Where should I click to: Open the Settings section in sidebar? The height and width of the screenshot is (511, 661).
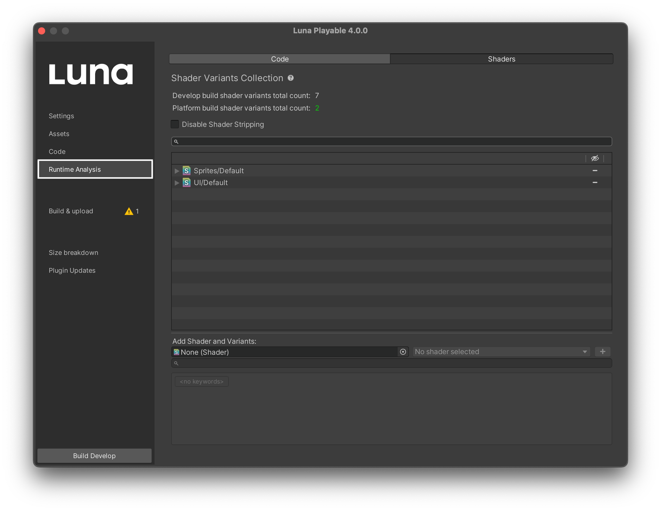tap(62, 116)
